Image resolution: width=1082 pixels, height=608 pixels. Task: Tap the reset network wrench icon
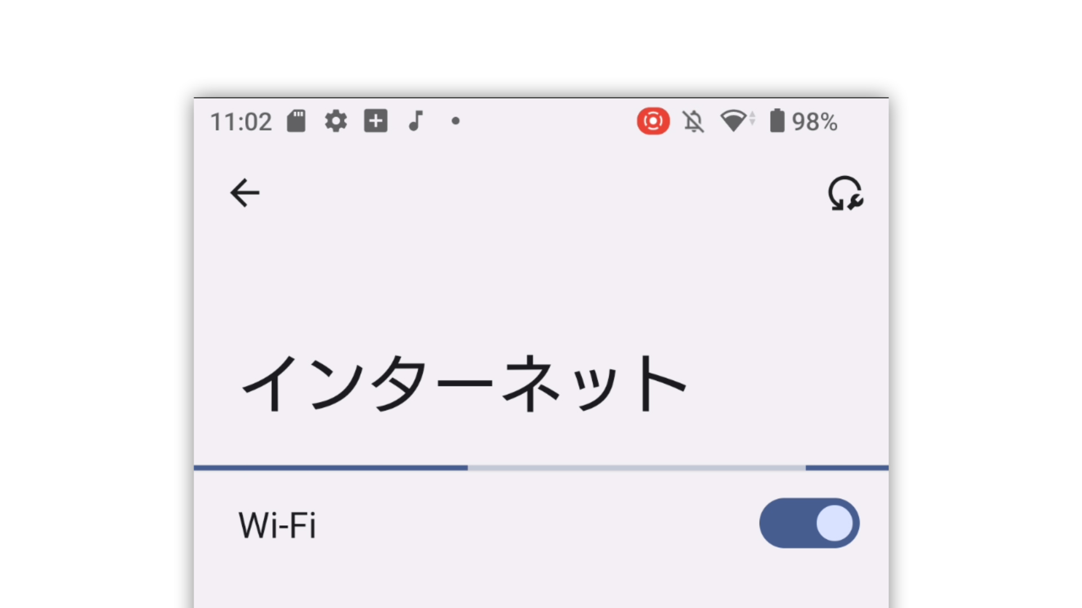point(845,194)
